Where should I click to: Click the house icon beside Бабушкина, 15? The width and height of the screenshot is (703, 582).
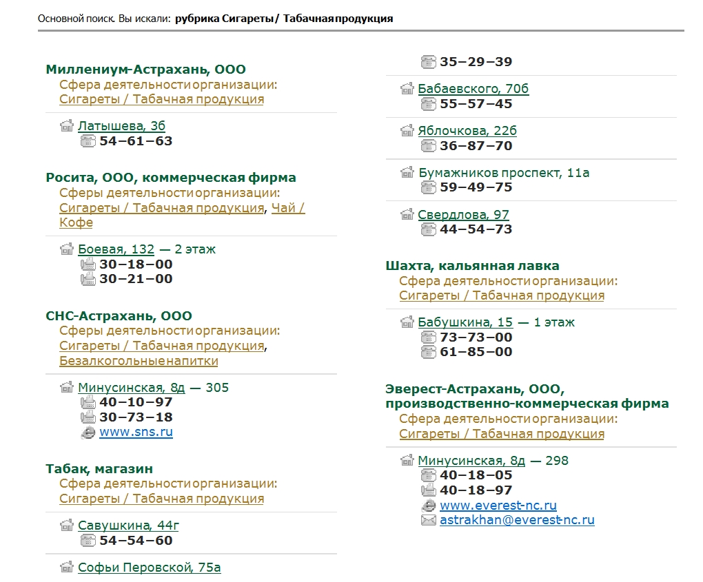407,322
